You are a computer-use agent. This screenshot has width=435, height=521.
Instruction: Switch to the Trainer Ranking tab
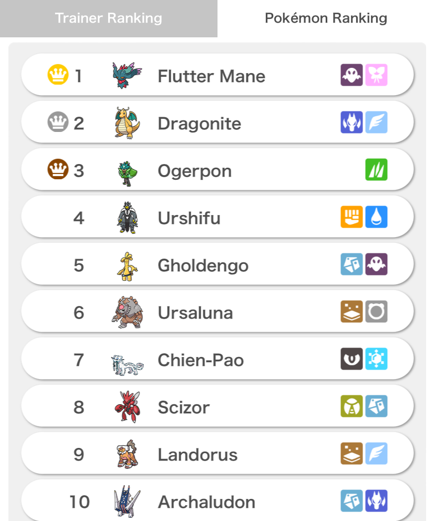[109, 18]
